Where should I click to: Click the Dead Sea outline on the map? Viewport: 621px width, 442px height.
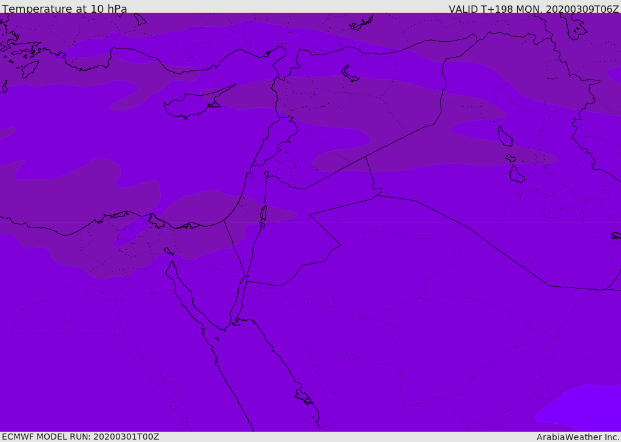(x=263, y=214)
